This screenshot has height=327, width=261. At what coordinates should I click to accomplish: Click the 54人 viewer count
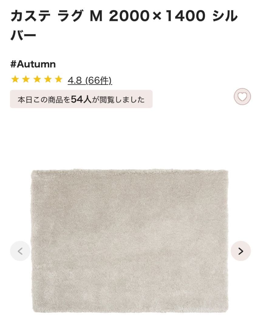pos(81,100)
